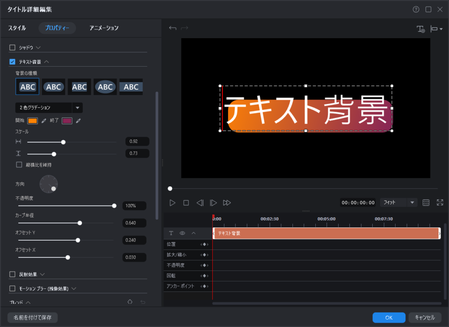Pick start color with the eyedropper
The height and width of the screenshot is (327, 449).
point(44,121)
